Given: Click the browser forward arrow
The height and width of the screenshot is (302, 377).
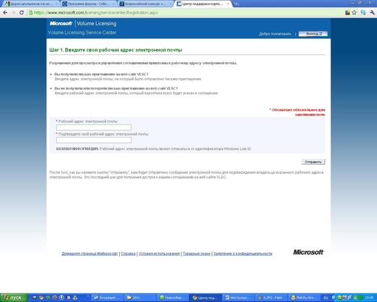Looking at the screenshot, I should (13, 13).
